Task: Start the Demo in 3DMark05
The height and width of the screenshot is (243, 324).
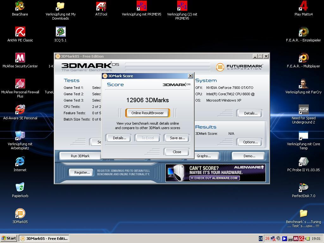Action: 248,156
